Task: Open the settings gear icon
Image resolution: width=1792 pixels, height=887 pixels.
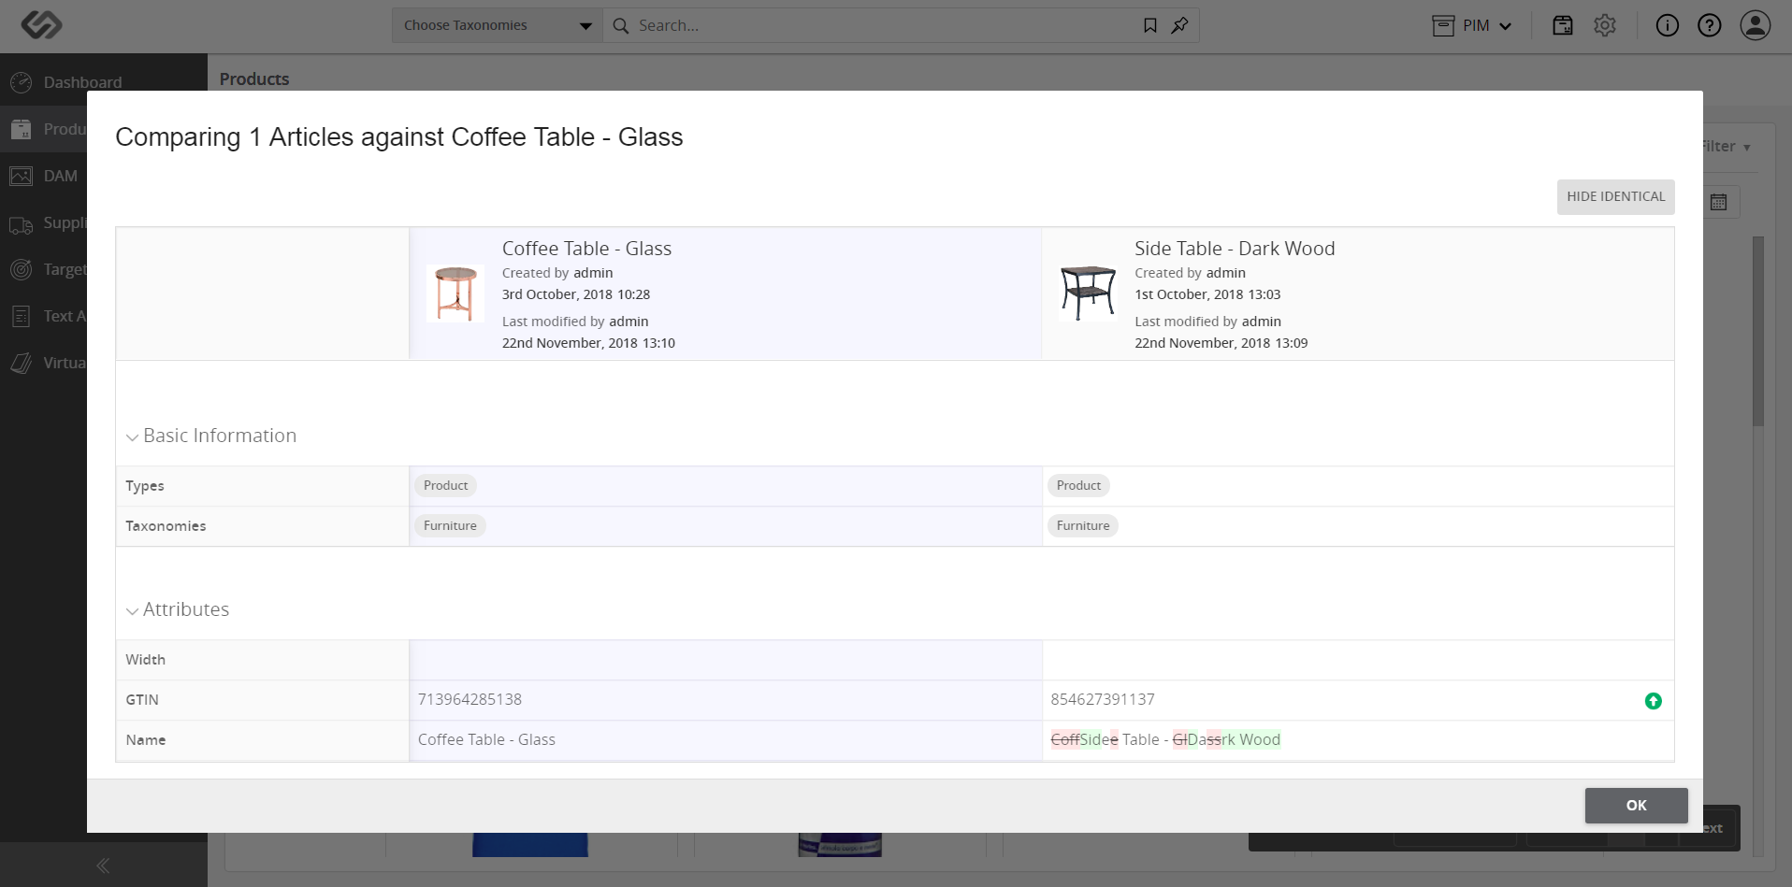Action: (x=1605, y=25)
